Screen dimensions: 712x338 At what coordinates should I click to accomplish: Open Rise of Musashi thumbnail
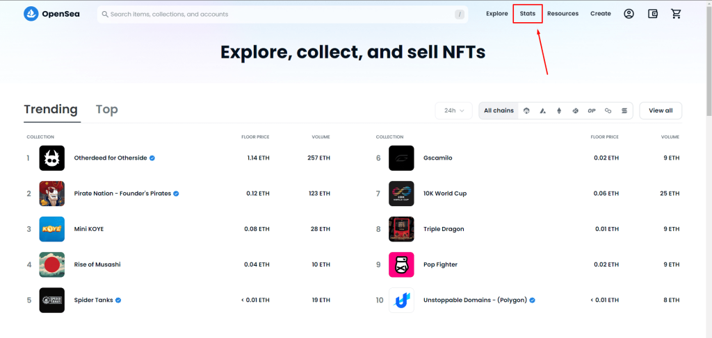[51, 264]
